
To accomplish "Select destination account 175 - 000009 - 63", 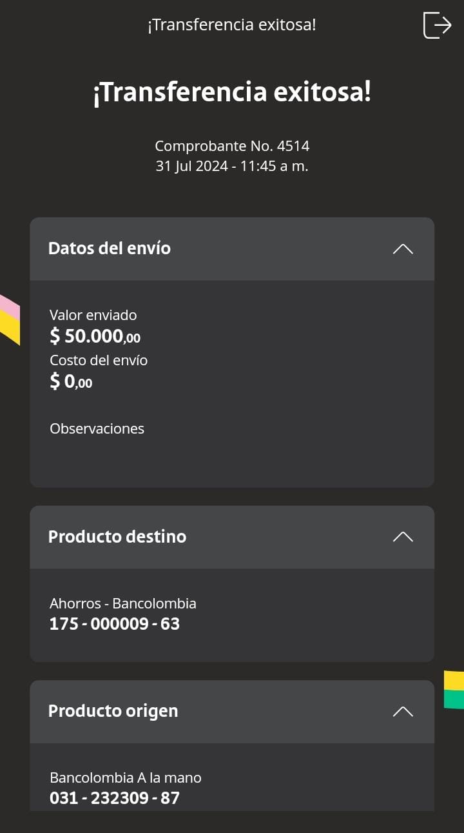I will (x=115, y=624).
